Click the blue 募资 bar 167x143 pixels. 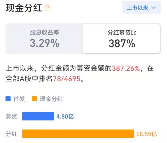[x=38, y=116]
